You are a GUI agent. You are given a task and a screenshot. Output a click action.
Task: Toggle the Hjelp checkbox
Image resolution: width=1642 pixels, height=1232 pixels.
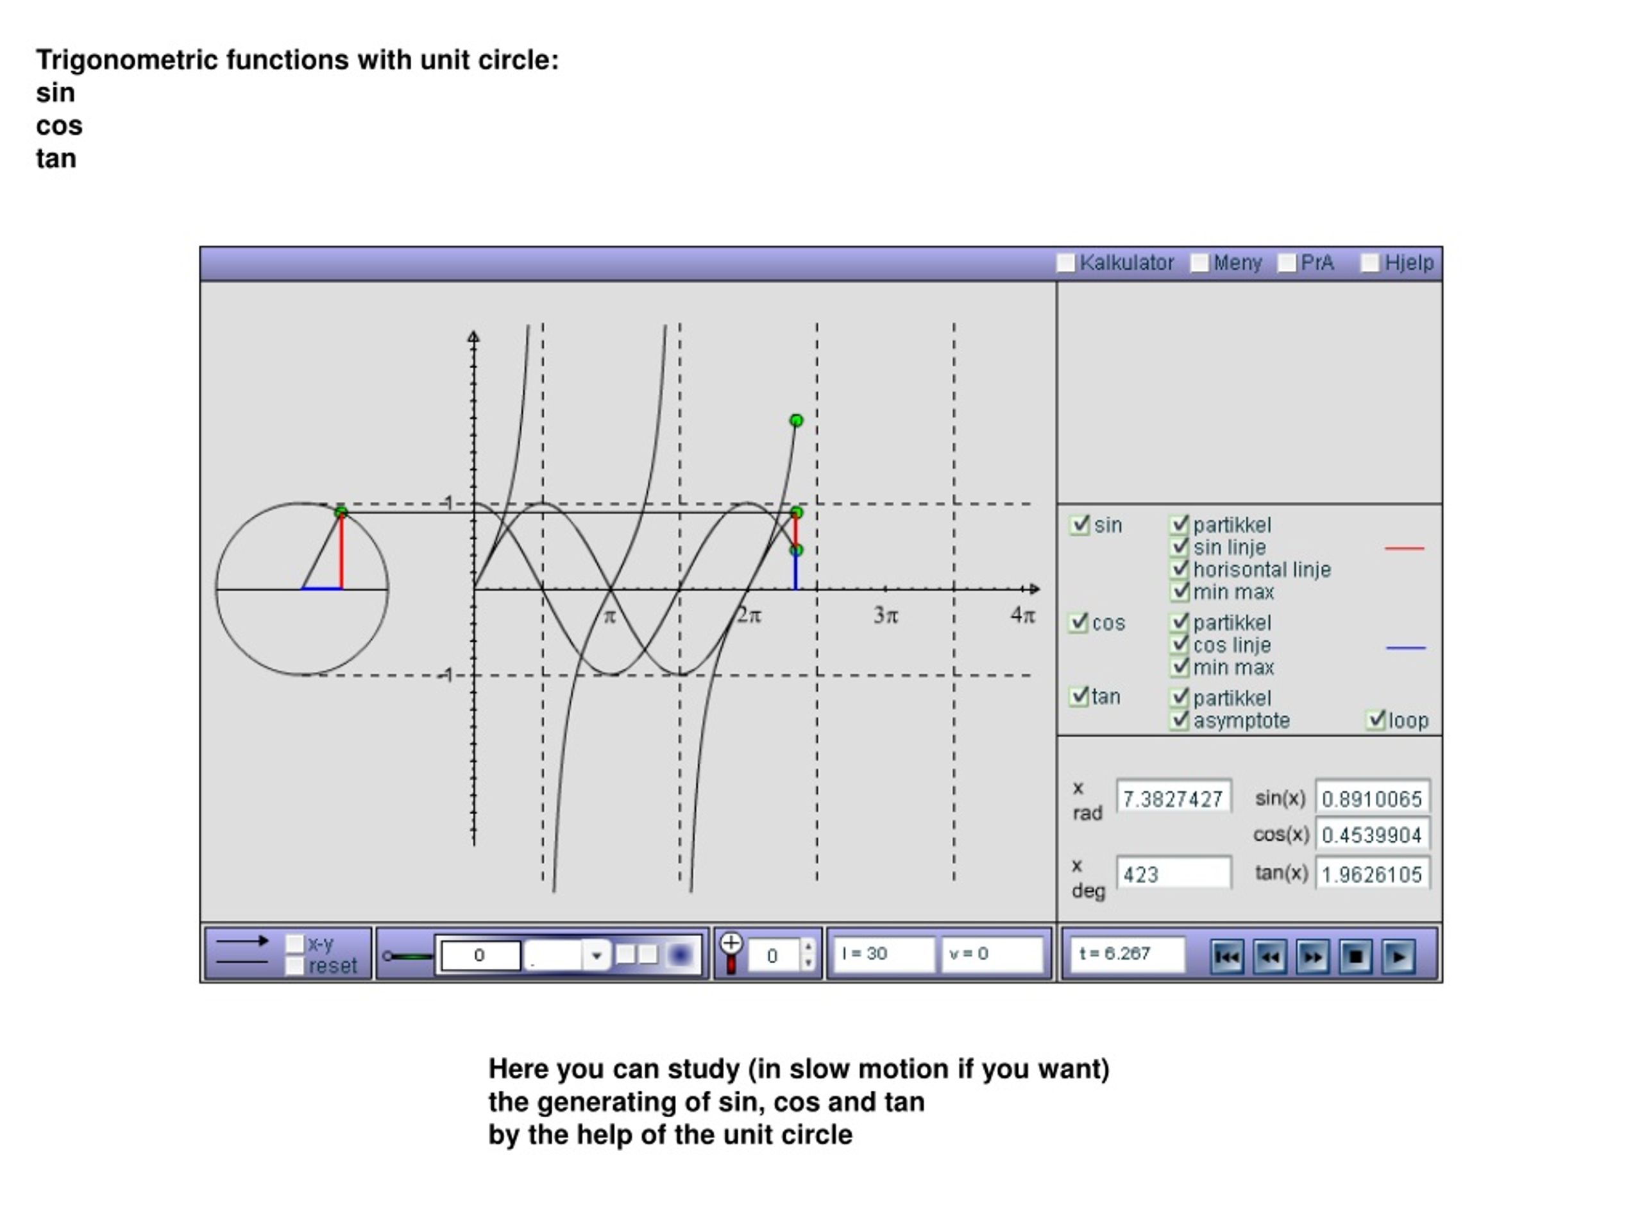click(x=1370, y=263)
